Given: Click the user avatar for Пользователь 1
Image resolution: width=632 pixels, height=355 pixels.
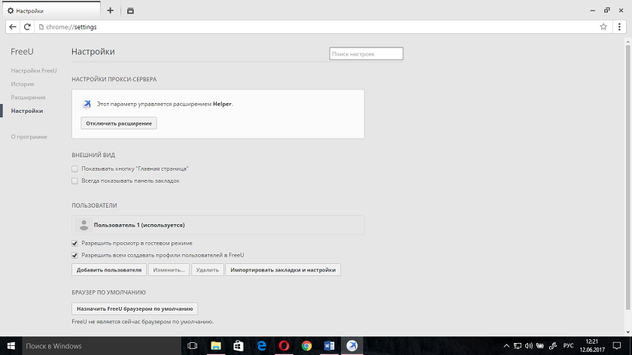Looking at the screenshot, I should [x=84, y=225].
